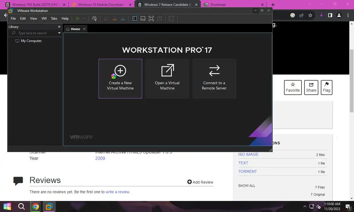This screenshot has height=212, width=354.
Task: Open the Help menu in VMware
Action: tap(65, 18)
